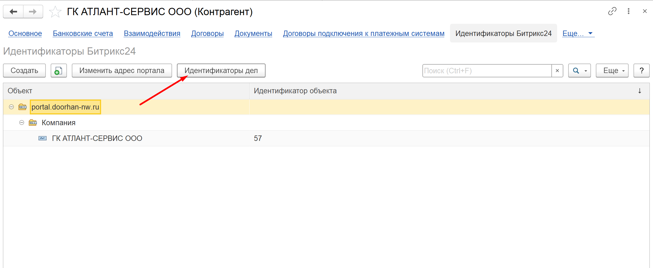
Task: Open the Взаимодействия section
Action: coord(152,34)
